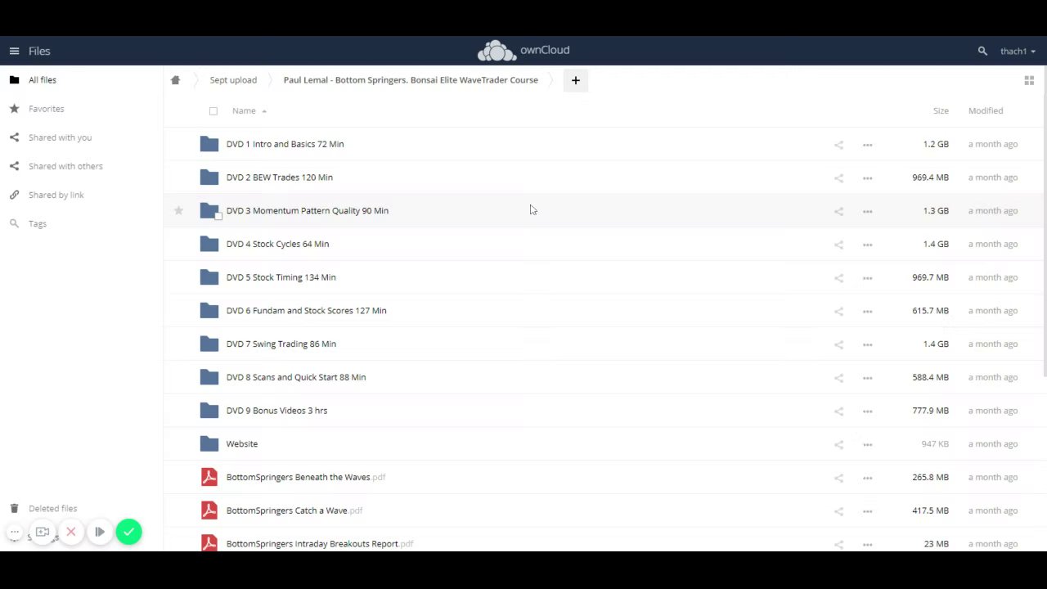Click the recorder play/pause button
Image resolution: width=1047 pixels, height=589 pixels.
point(100,532)
